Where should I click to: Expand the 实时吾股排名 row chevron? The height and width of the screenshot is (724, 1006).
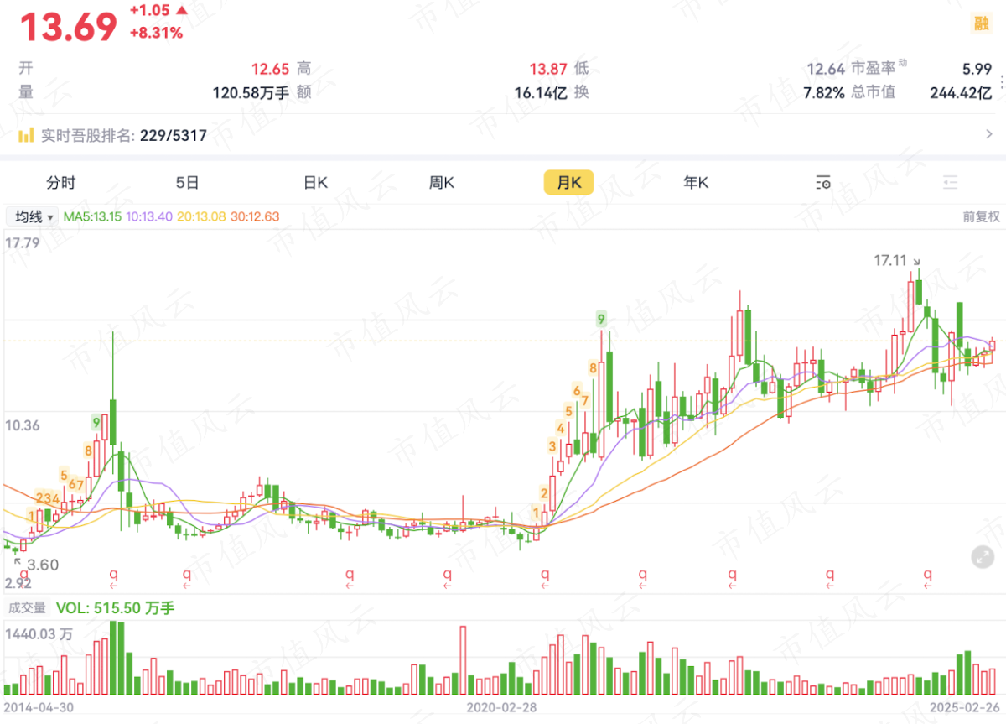click(x=989, y=134)
